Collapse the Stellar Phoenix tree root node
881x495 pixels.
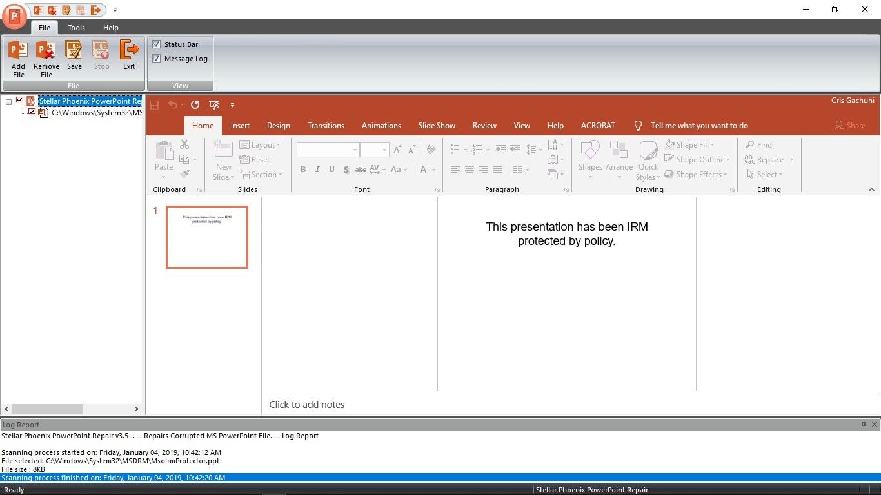[x=9, y=102]
